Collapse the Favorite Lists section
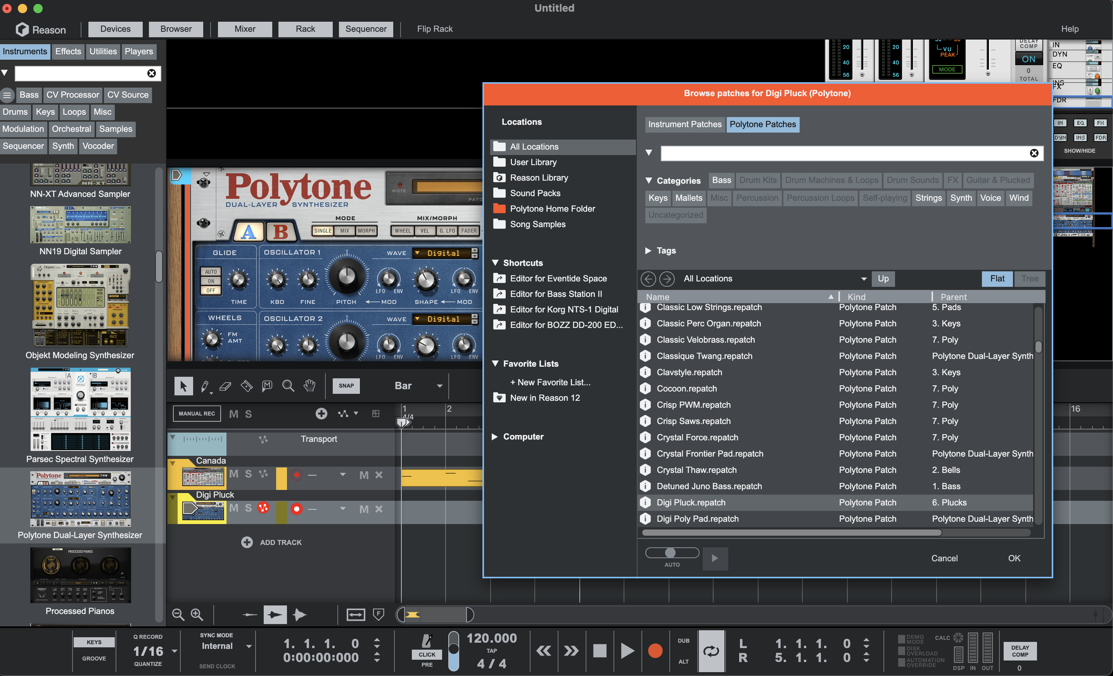Viewport: 1113px width, 676px height. (x=495, y=363)
